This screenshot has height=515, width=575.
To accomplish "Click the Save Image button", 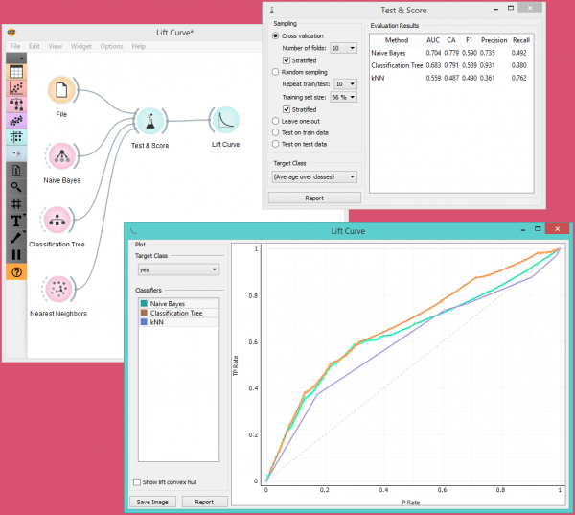I will [x=153, y=502].
